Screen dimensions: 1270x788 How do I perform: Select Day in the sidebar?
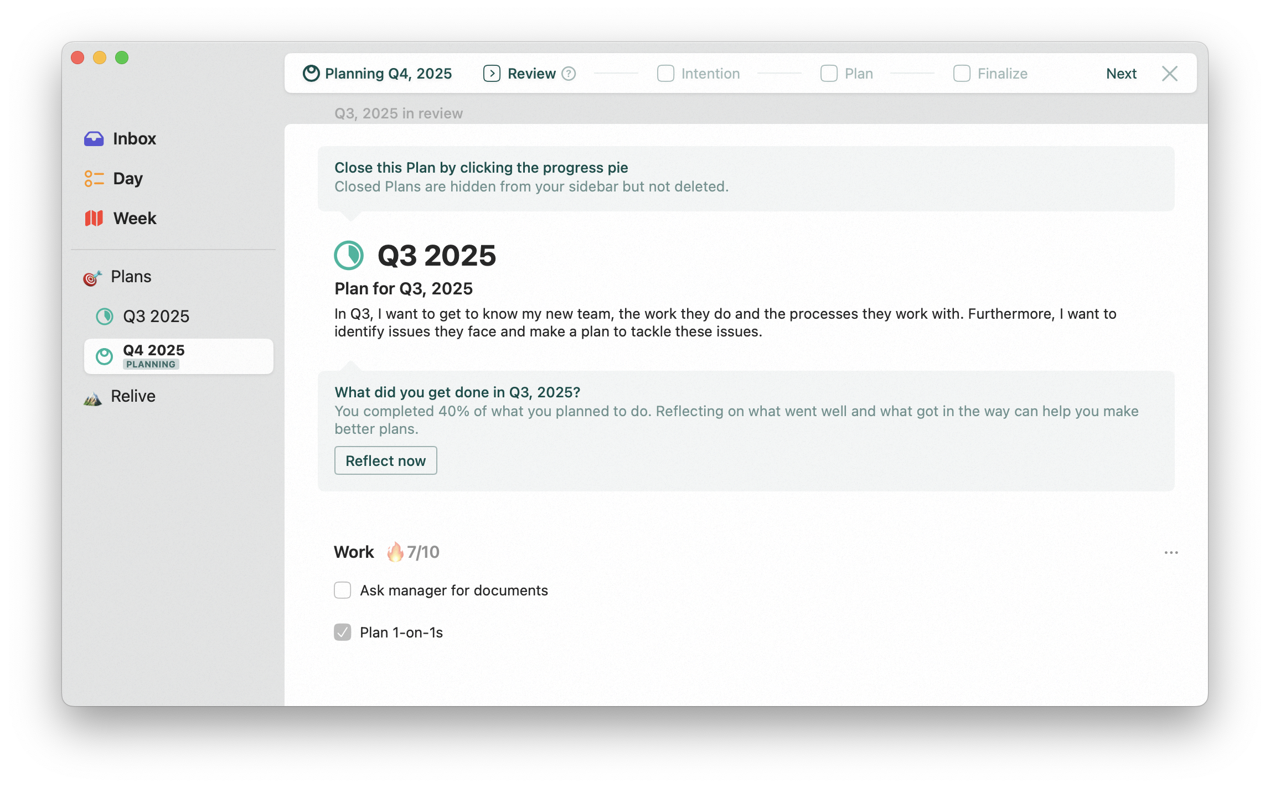(128, 178)
